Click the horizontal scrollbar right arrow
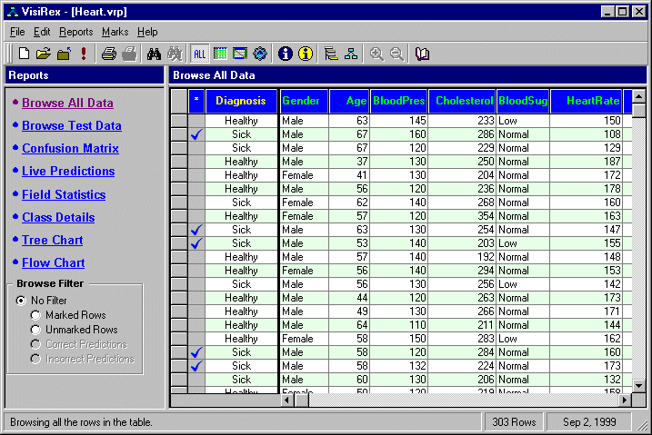Screen dimensions: 652x435 tap(625, 400)
